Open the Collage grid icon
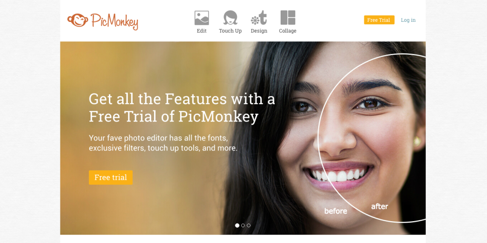 tap(288, 18)
